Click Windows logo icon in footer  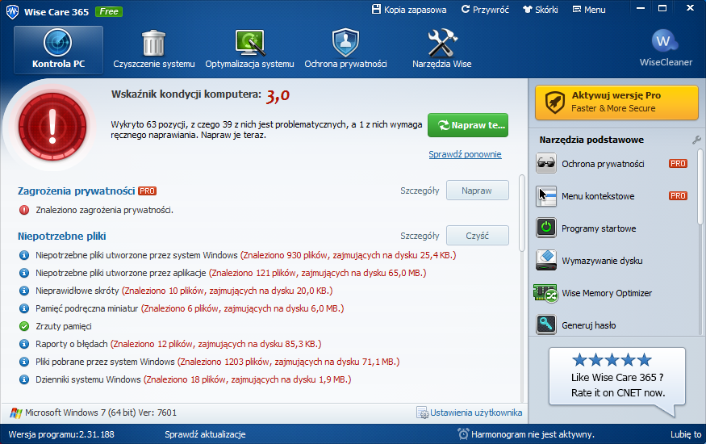16,413
